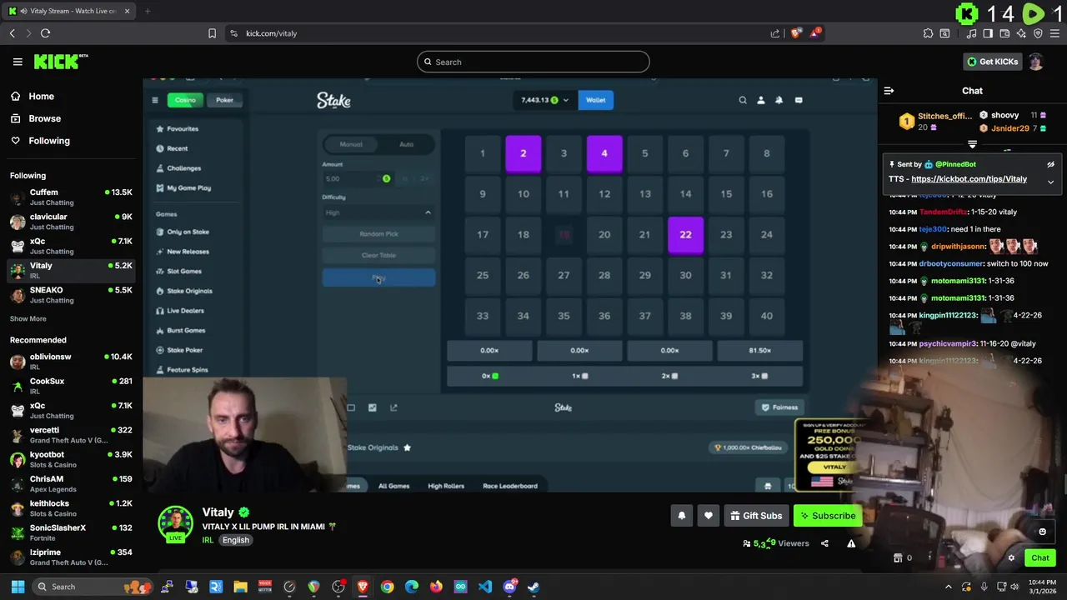
Task: Launch Google Chrome from the taskbar
Action: coord(387,587)
